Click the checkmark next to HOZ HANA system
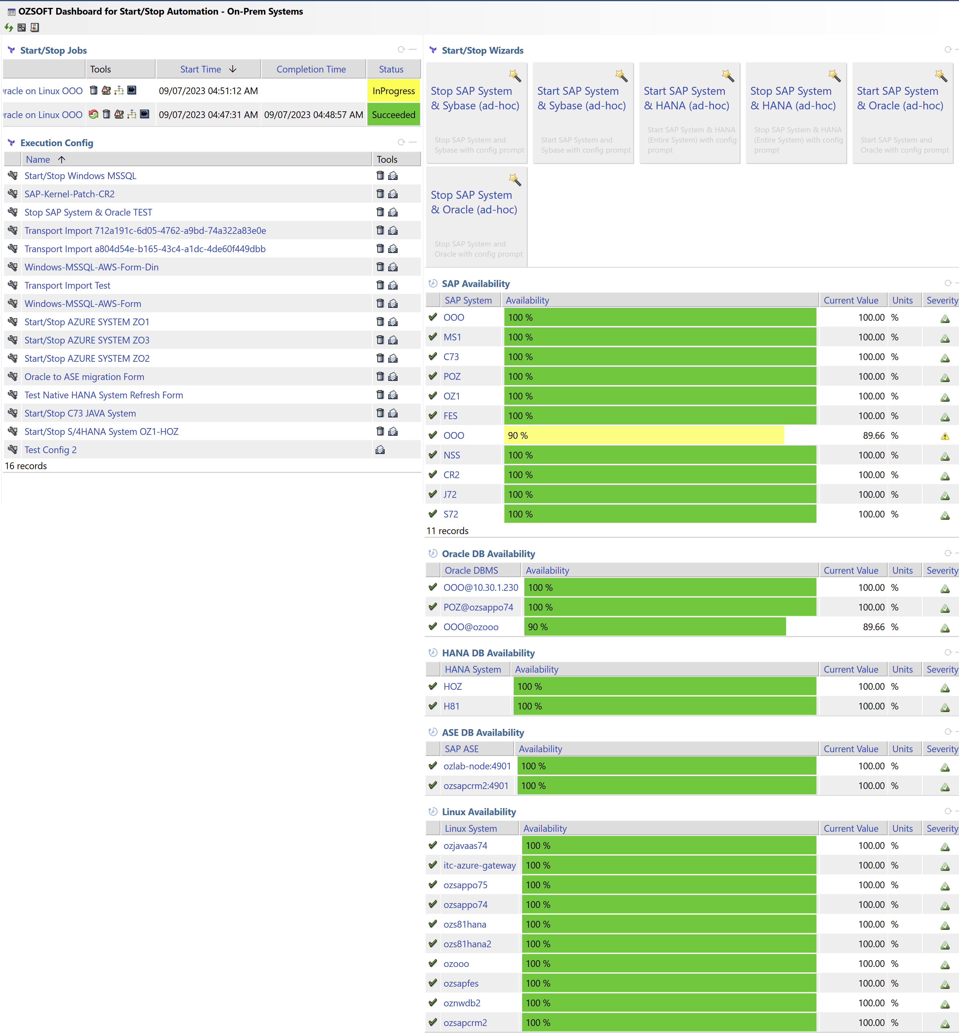 (x=433, y=686)
